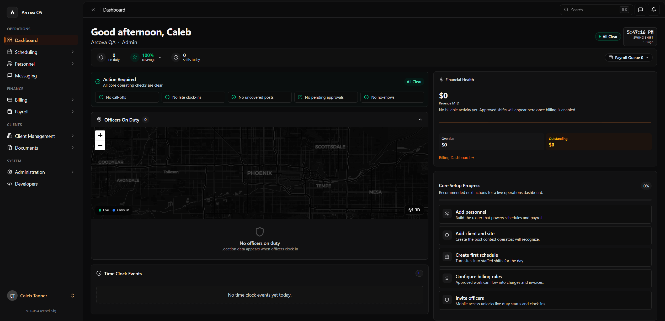
Task: Open Messaging in the sidebar
Action: (41, 76)
